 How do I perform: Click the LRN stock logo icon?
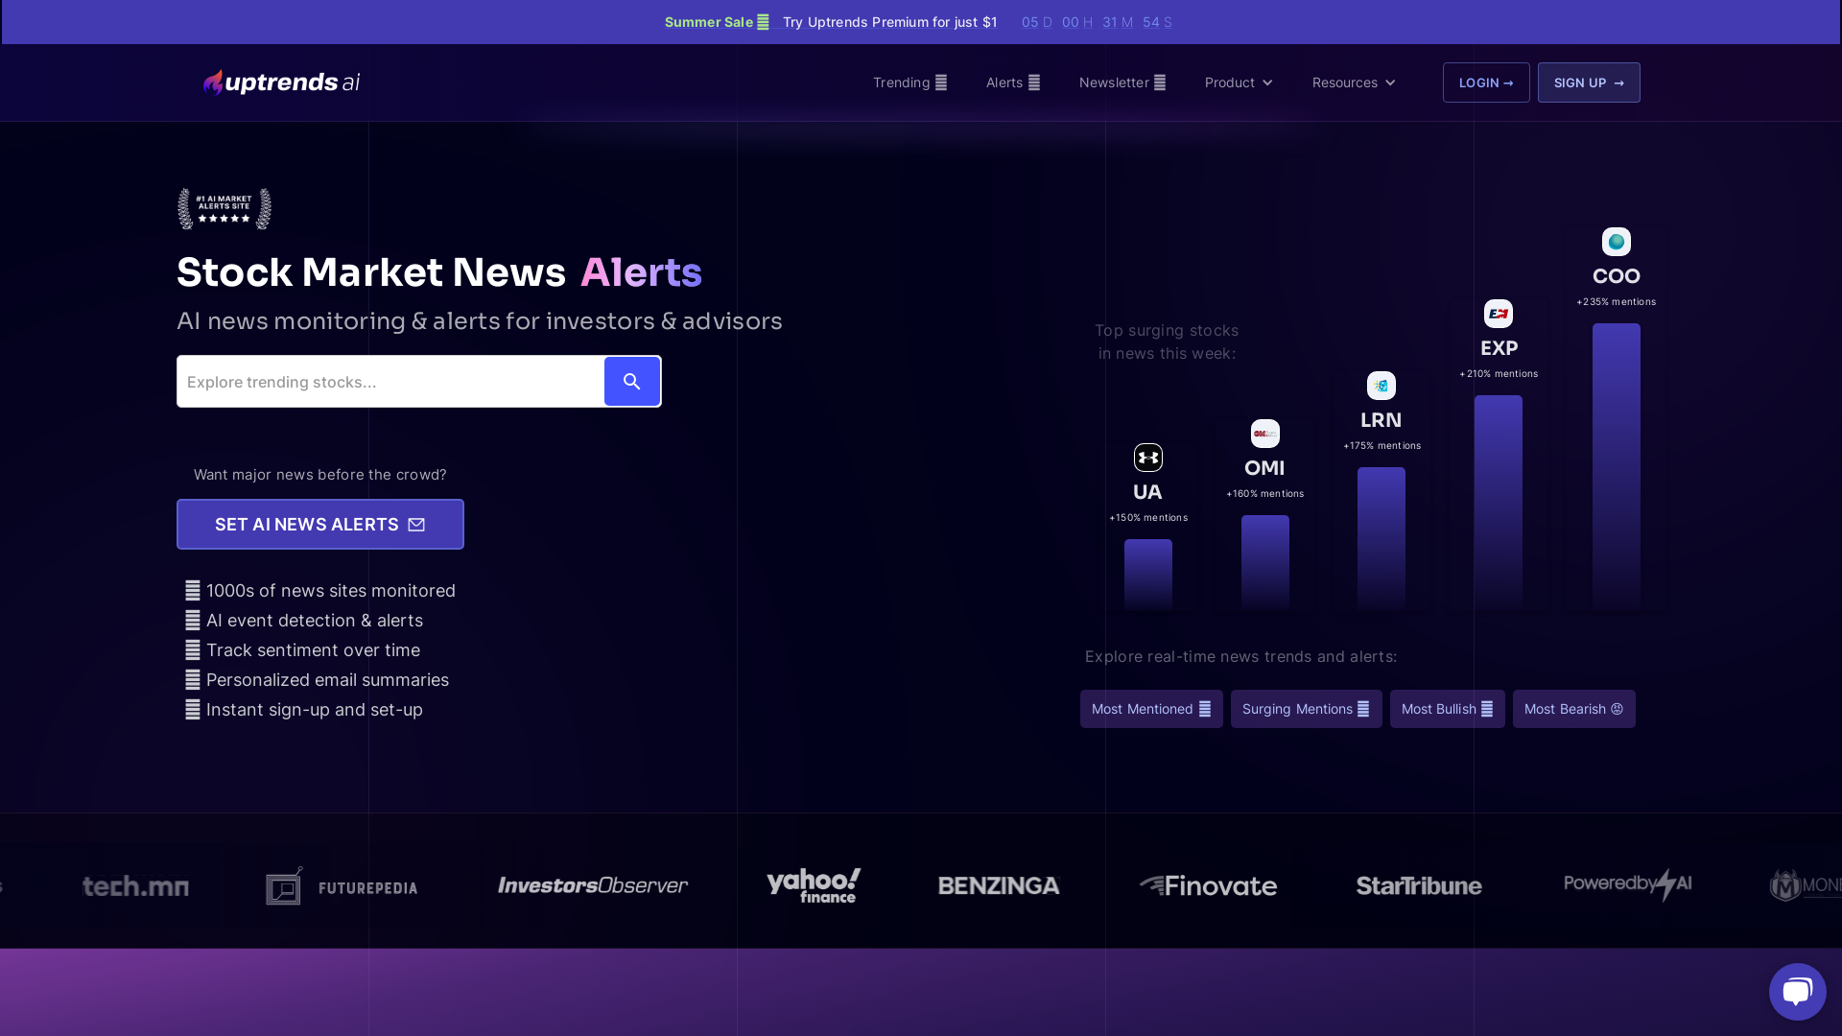click(1381, 386)
